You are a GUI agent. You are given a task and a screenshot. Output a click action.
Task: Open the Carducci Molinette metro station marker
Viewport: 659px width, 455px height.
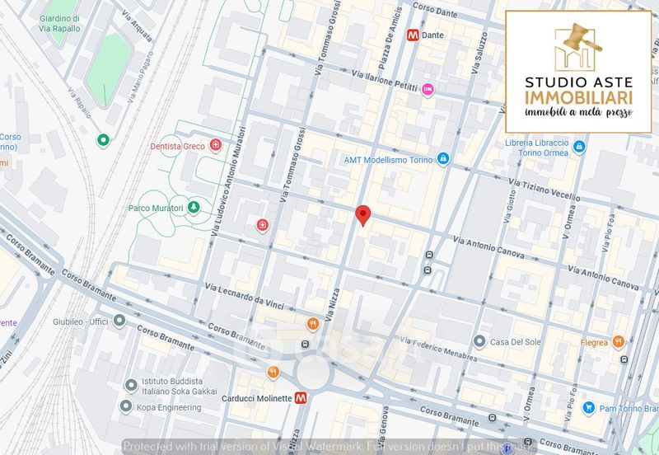tap(301, 397)
